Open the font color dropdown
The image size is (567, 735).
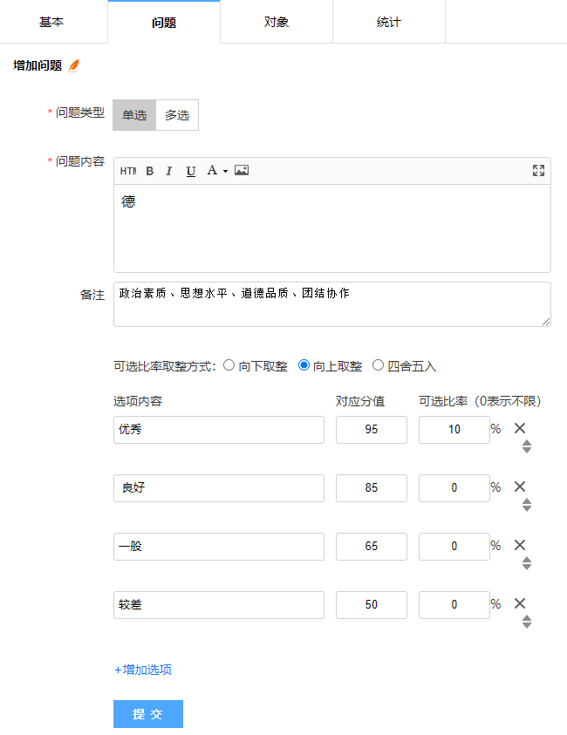click(216, 171)
